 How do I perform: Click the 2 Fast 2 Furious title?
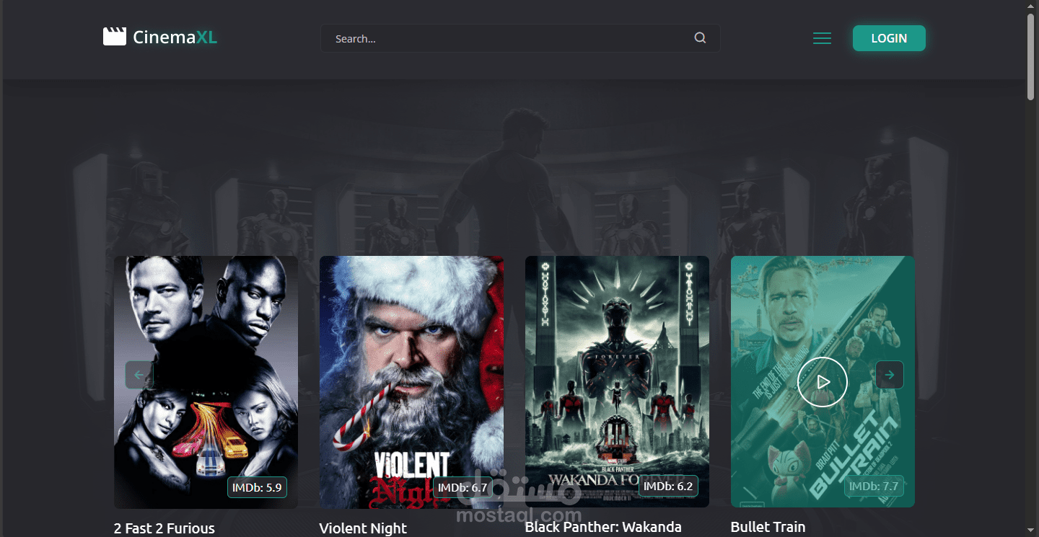(165, 528)
